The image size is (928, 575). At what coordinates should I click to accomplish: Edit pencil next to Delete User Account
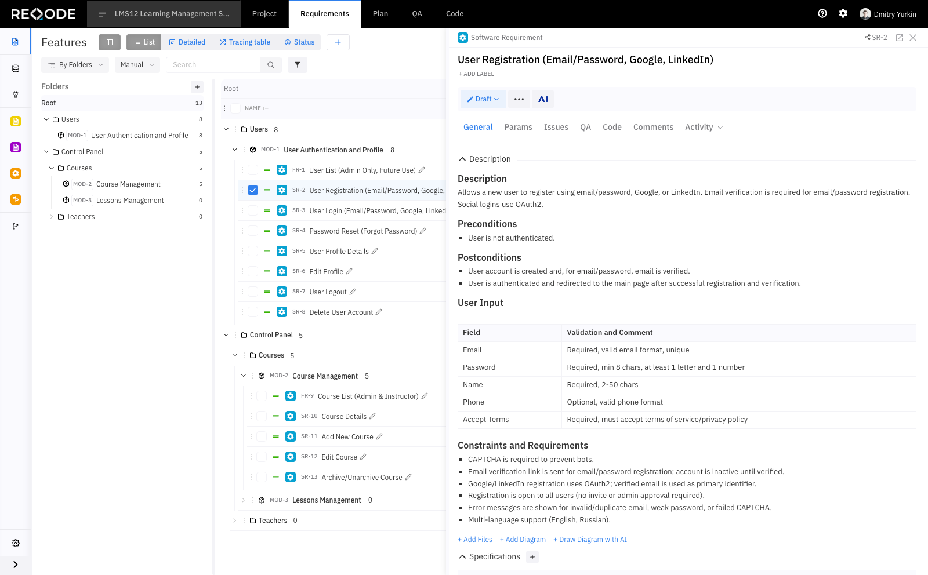(x=379, y=312)
